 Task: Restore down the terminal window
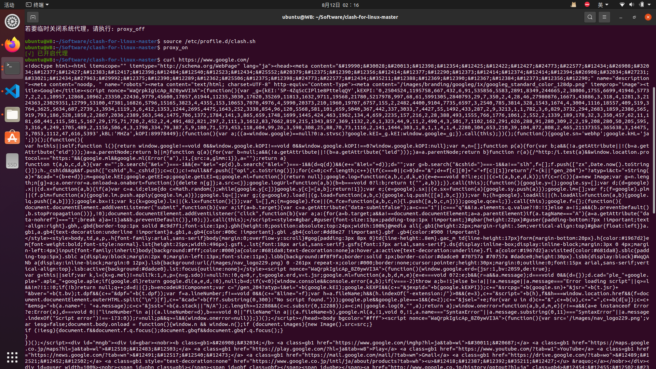click(x=634, y=17)
